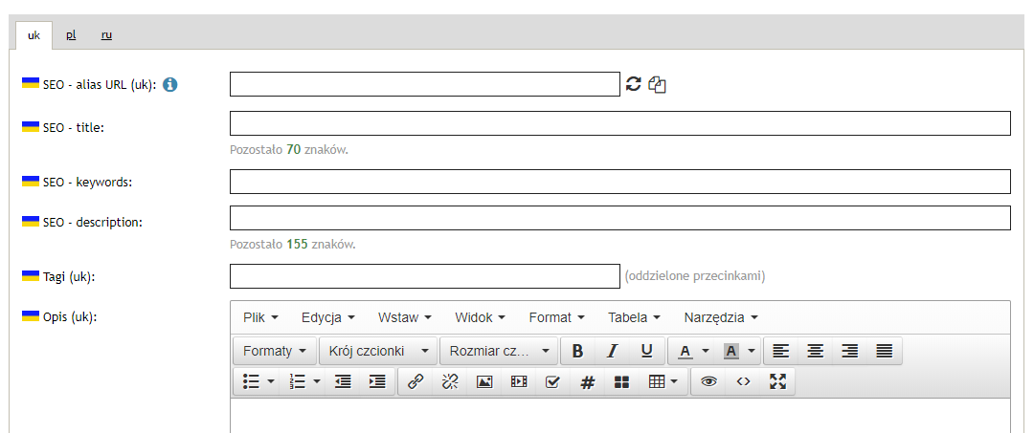The height and width of the screenshot is (433, 1034).
Task: Click the refresh alias URL icon
Action: tap(633, 84)
